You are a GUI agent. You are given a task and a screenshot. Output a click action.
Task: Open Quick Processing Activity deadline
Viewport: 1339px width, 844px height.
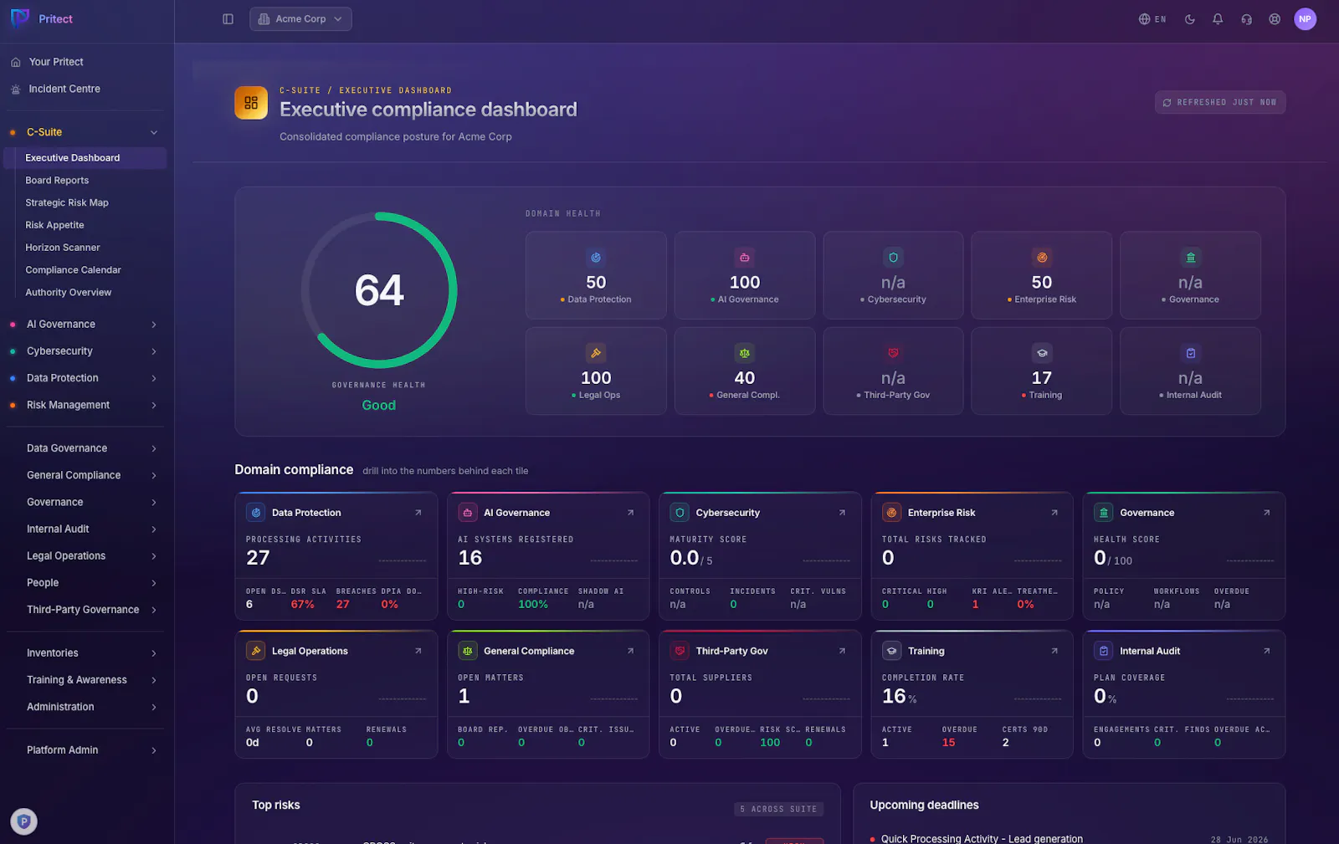pyautogui.click(x=1069, y=838)
